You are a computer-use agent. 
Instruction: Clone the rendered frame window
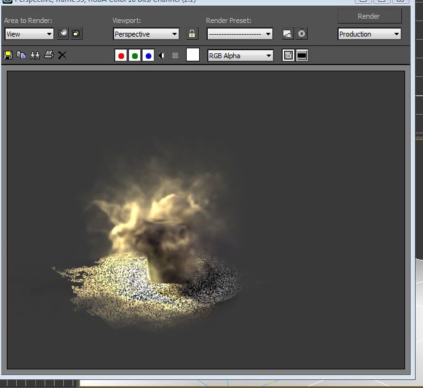[x=35, y=55]
